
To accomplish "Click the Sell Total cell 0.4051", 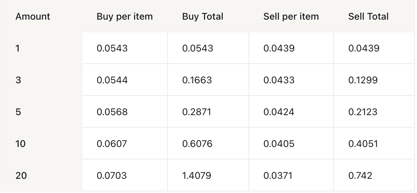I will tap(363, 144).
